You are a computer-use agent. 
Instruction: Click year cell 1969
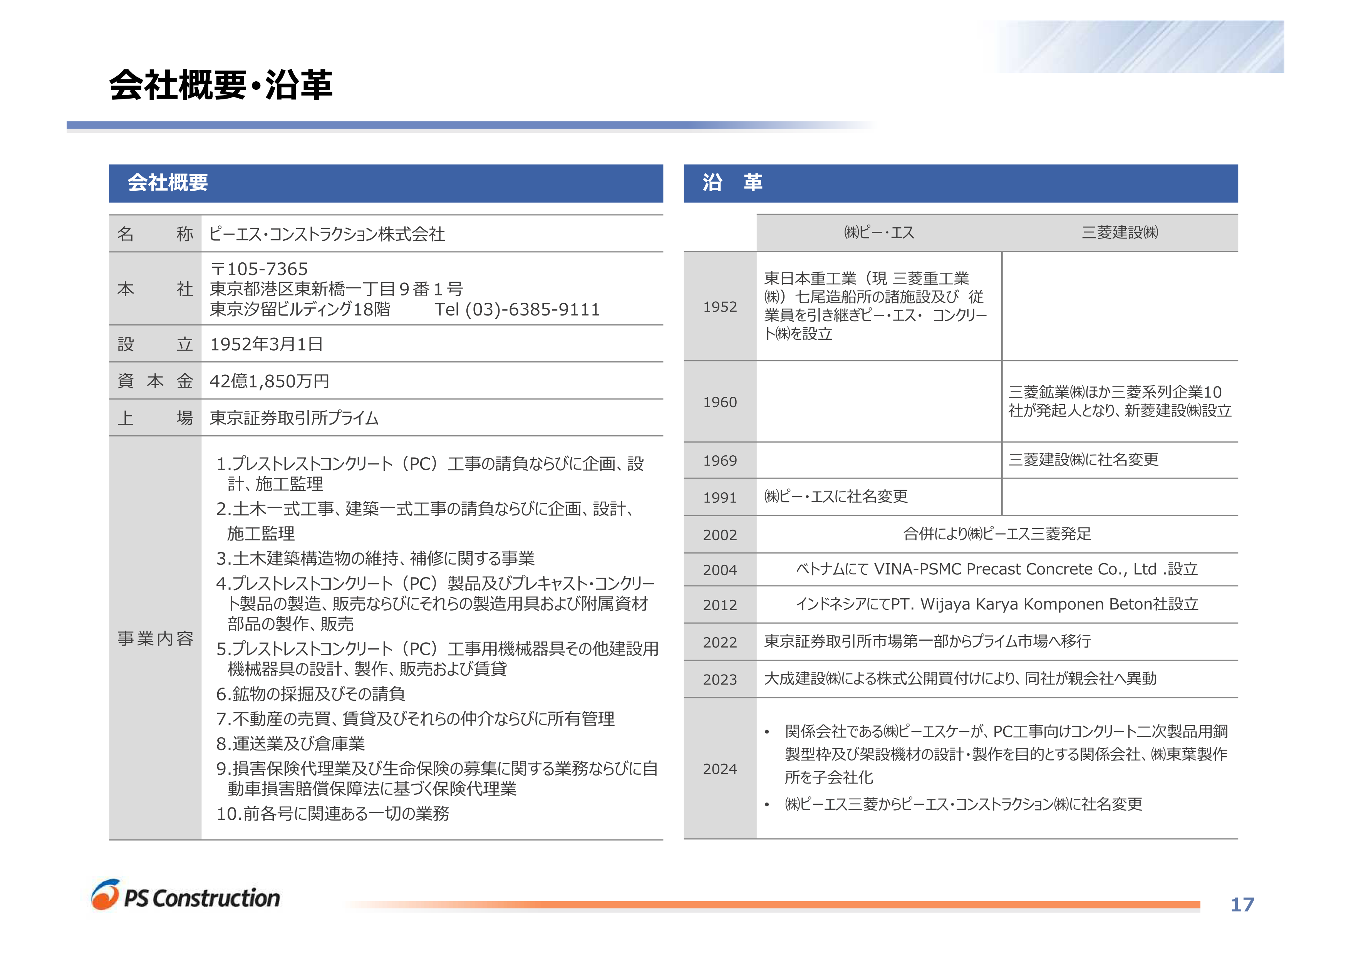(x=720, y=461)
